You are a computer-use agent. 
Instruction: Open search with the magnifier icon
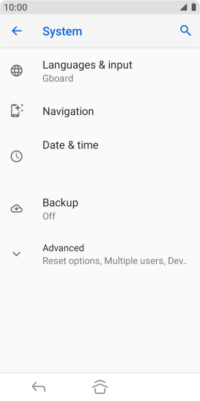coord(186,30)
